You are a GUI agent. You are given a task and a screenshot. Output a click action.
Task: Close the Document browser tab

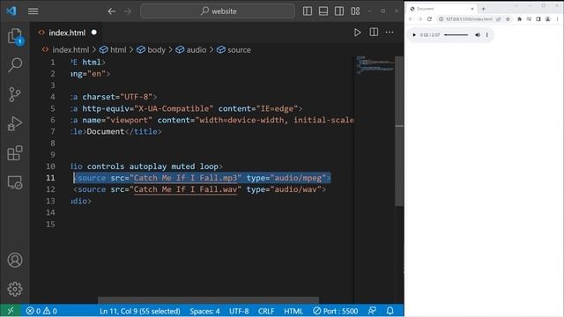pyautogui.click(x=472, y=9)
